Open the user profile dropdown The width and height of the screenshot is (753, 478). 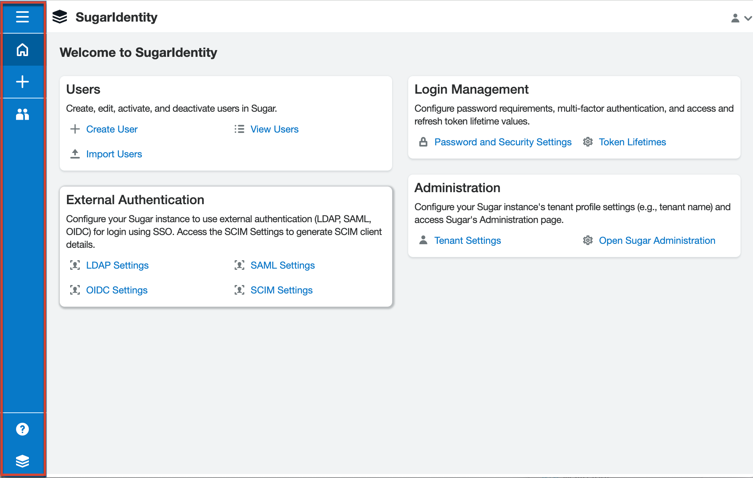pos(741,18)
